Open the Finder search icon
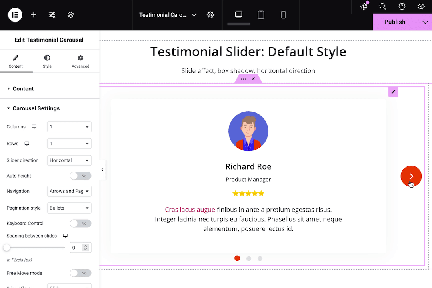Viewport: 432px width, 288px height. [x=383, y=6]
